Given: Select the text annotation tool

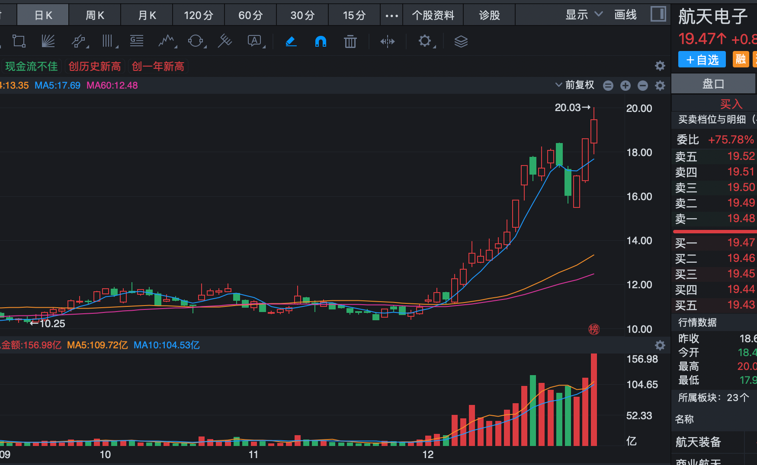Looking at the screenshot, I should point(255,41).
